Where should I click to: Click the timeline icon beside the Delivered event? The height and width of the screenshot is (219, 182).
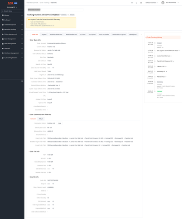click(x=155, y=91)
